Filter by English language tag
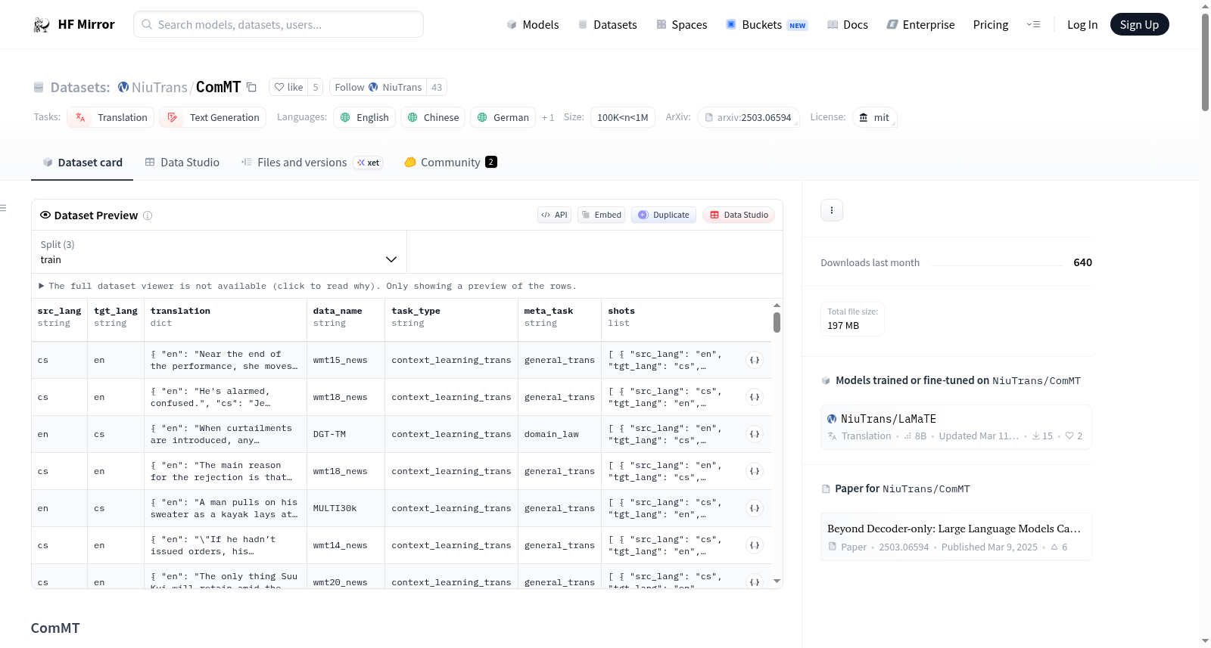1211x648 pixels. coord(365,117)
